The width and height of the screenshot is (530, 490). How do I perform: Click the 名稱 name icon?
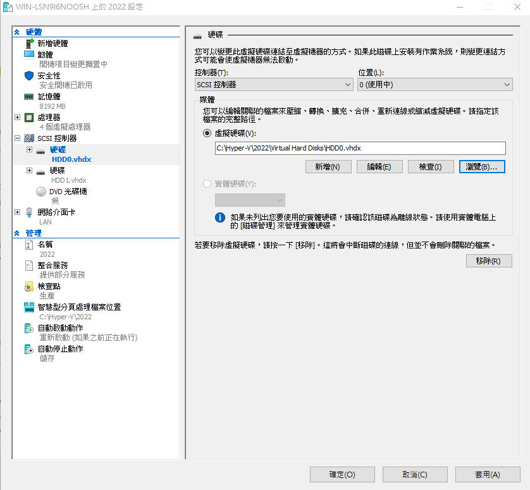(29, 244)
